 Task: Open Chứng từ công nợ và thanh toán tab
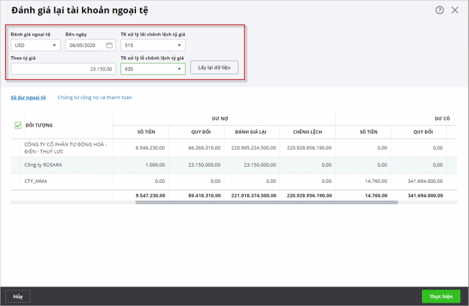point(94,97)
